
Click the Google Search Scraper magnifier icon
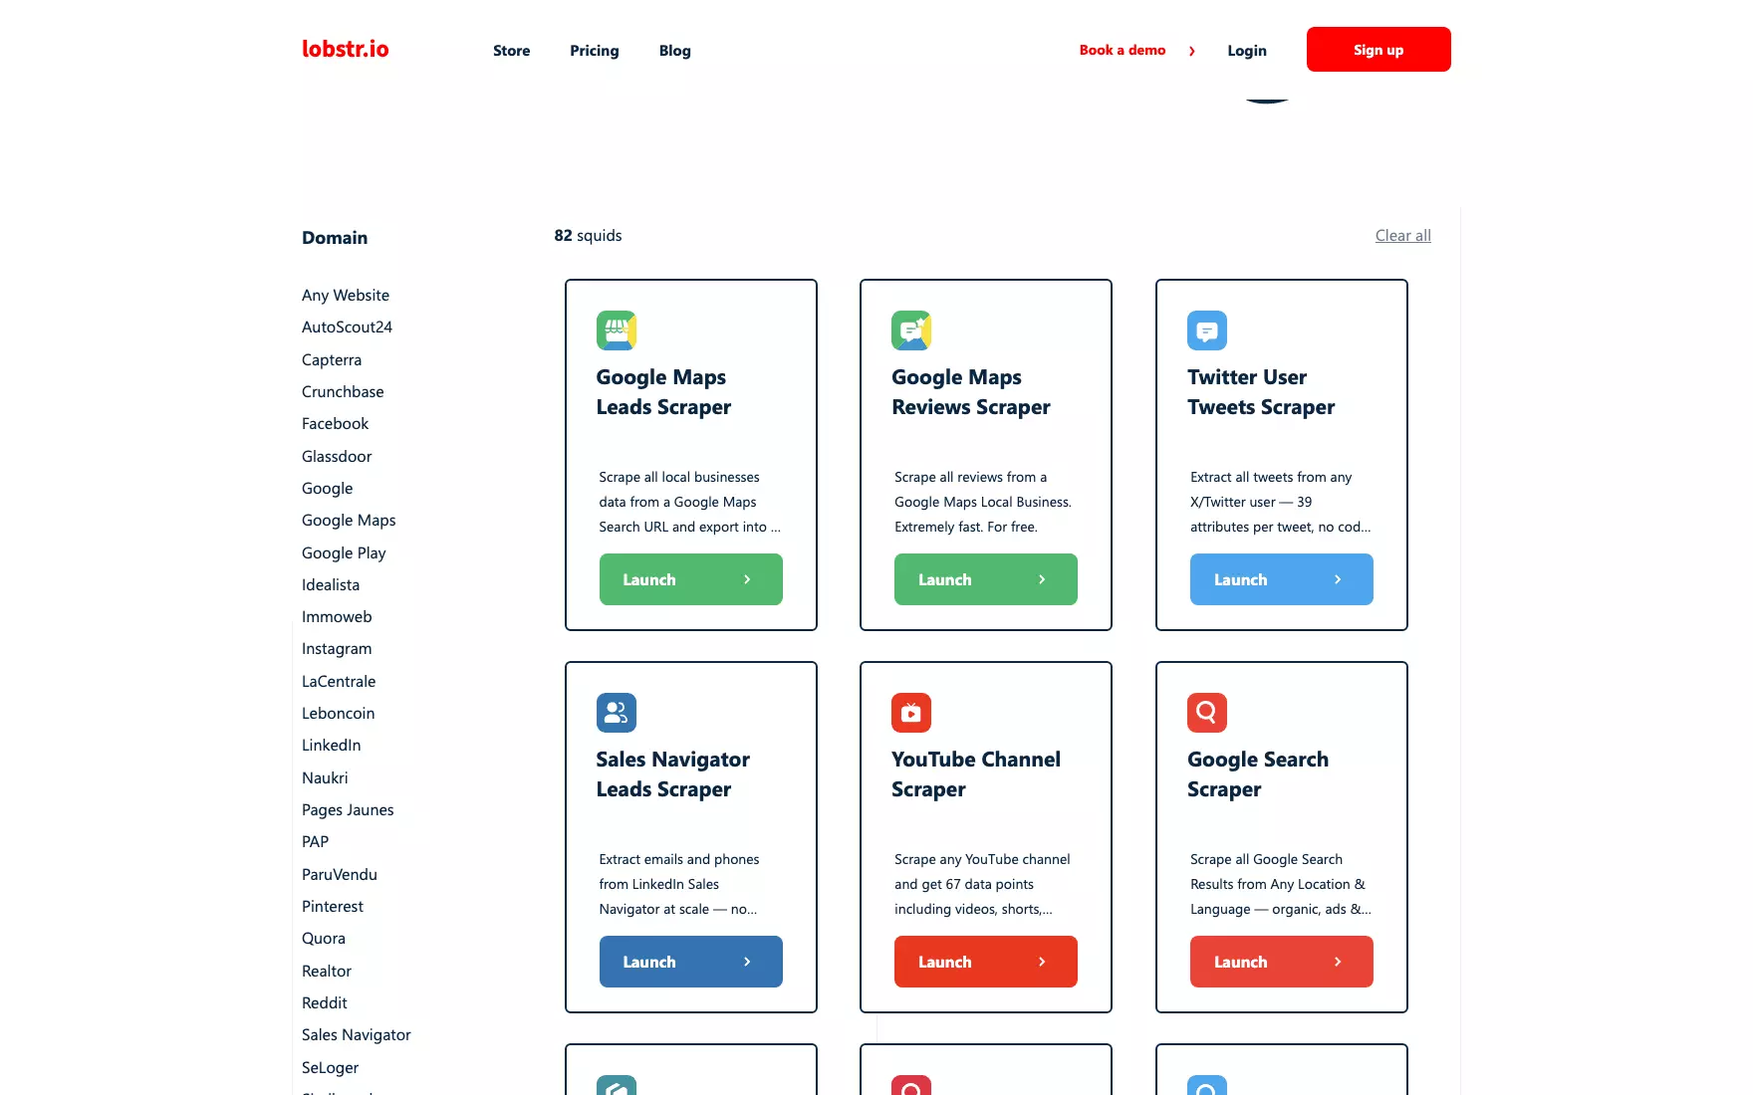pyautogui.click(x=1206, y=713)
